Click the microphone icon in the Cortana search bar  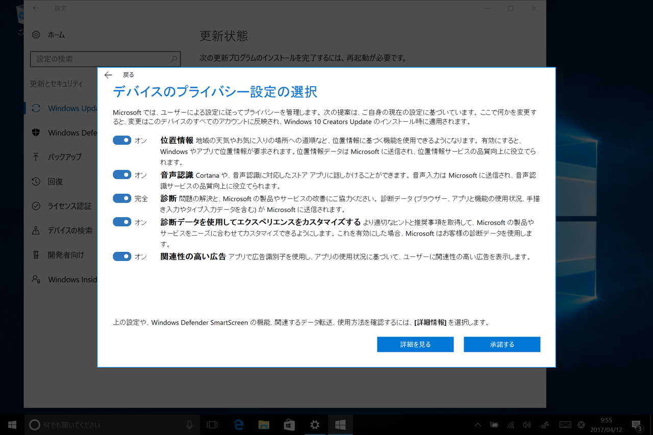click(189, 424)
